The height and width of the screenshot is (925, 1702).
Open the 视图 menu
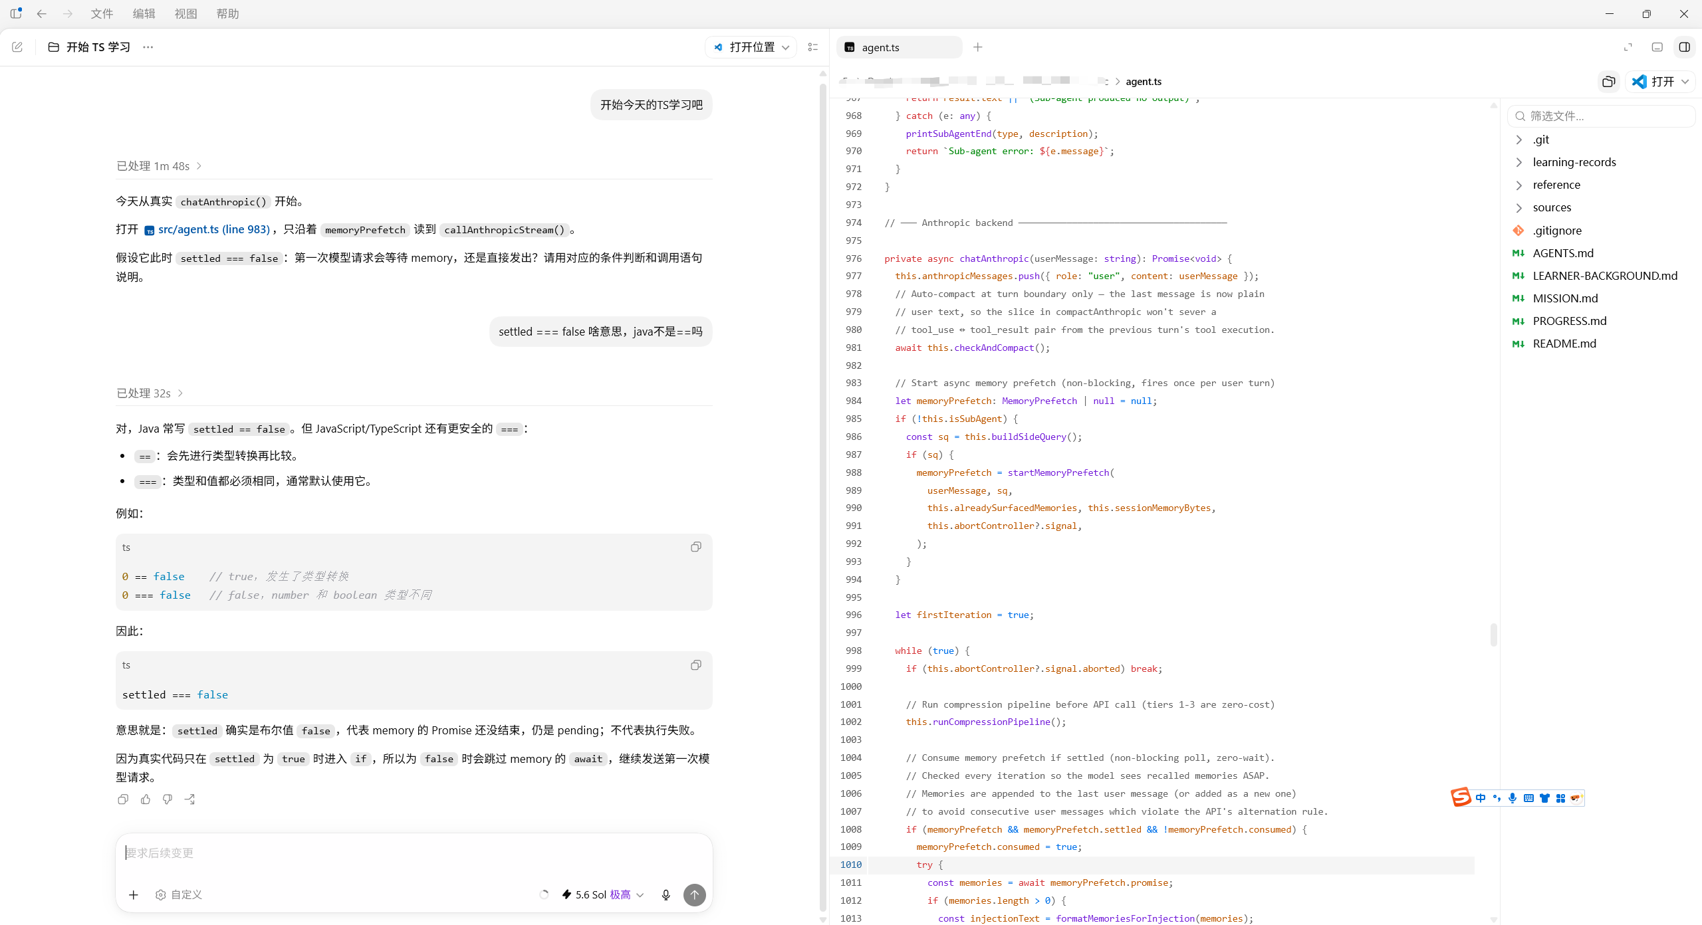[185, 13]
